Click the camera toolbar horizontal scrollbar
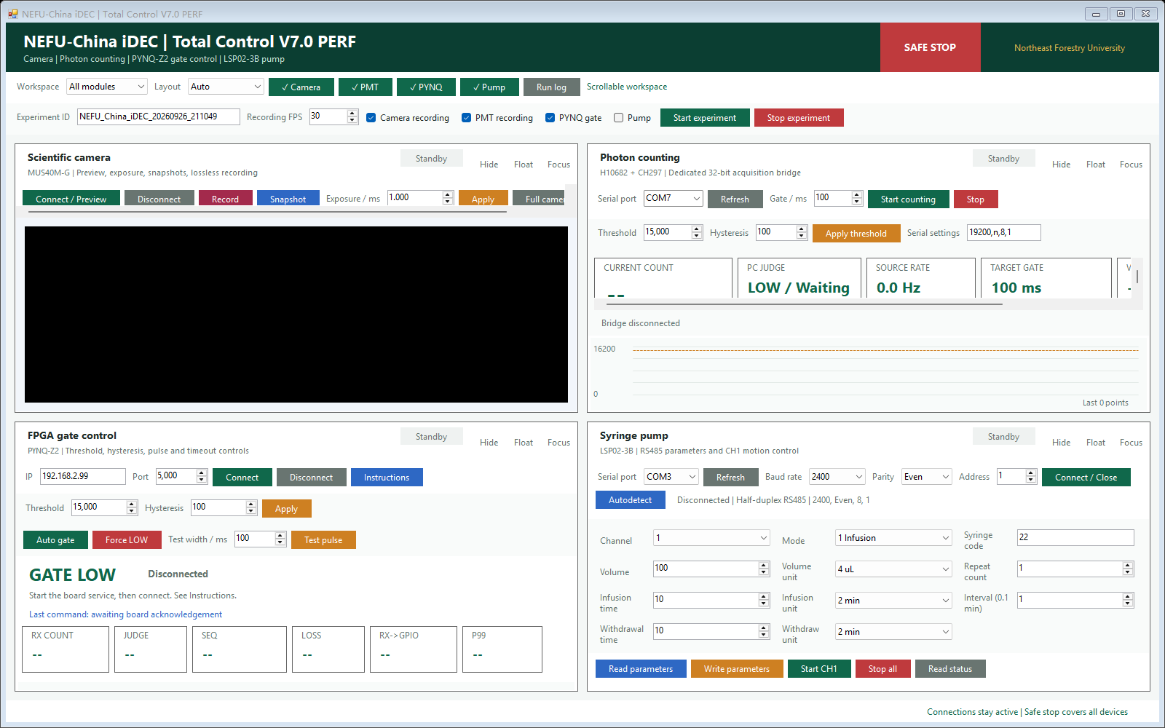 (267, 213)
